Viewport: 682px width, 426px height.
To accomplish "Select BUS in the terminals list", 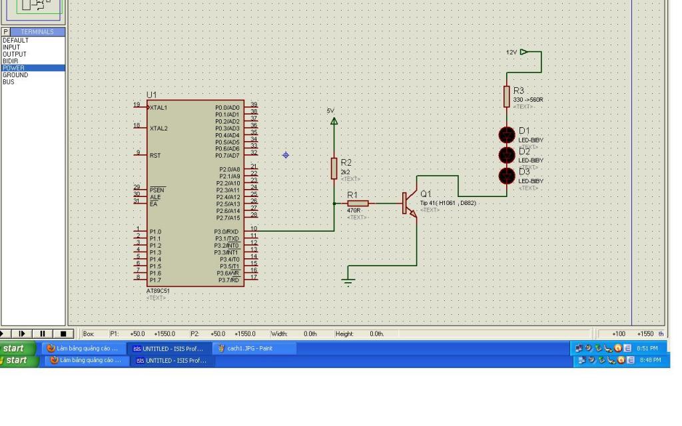I will (x=33, y=82).
